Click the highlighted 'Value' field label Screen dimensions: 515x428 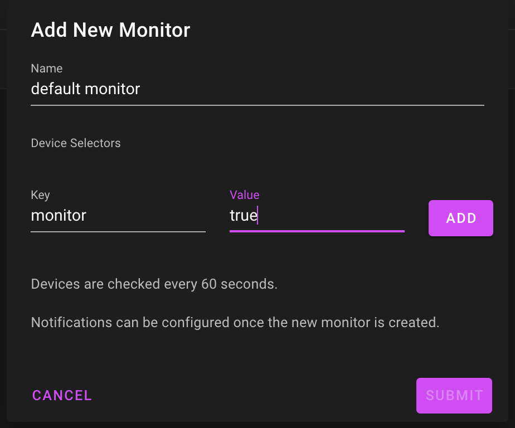(x=244, y=195)
